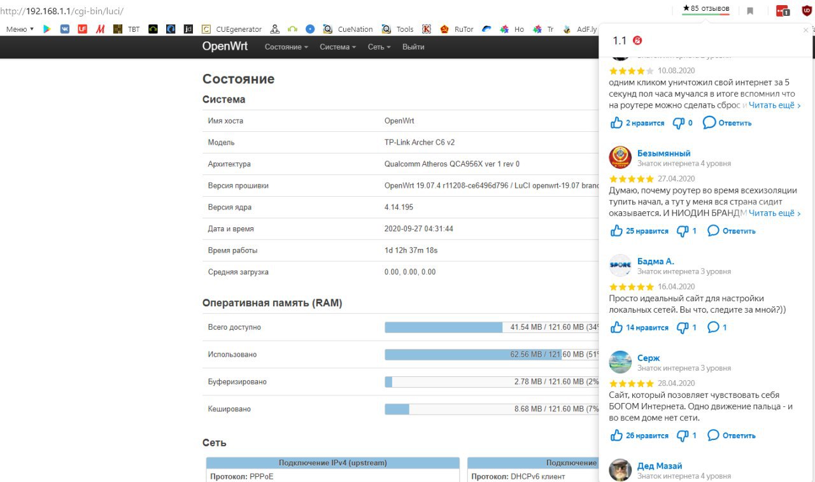The height and width of the screenshot is (482, 815).
Task: Open the red extension icon with badge 1
Action: point(783,11)
